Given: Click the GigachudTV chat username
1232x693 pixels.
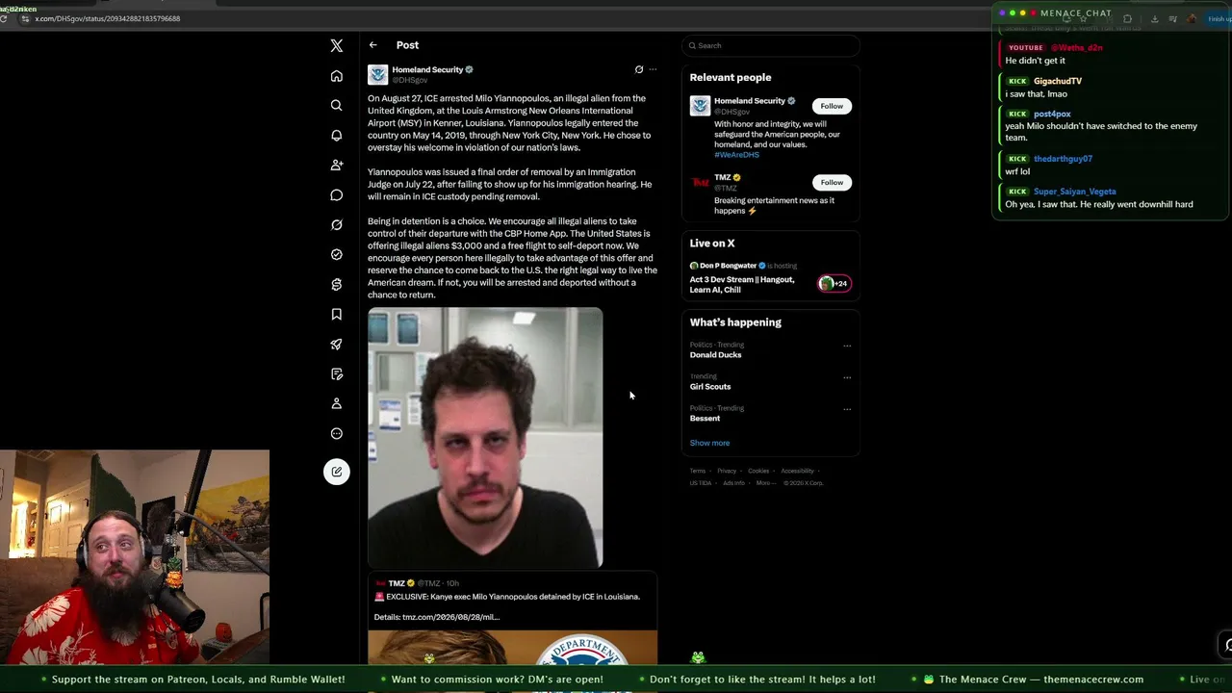Looking at the screenshot, I should [1058, 82].
